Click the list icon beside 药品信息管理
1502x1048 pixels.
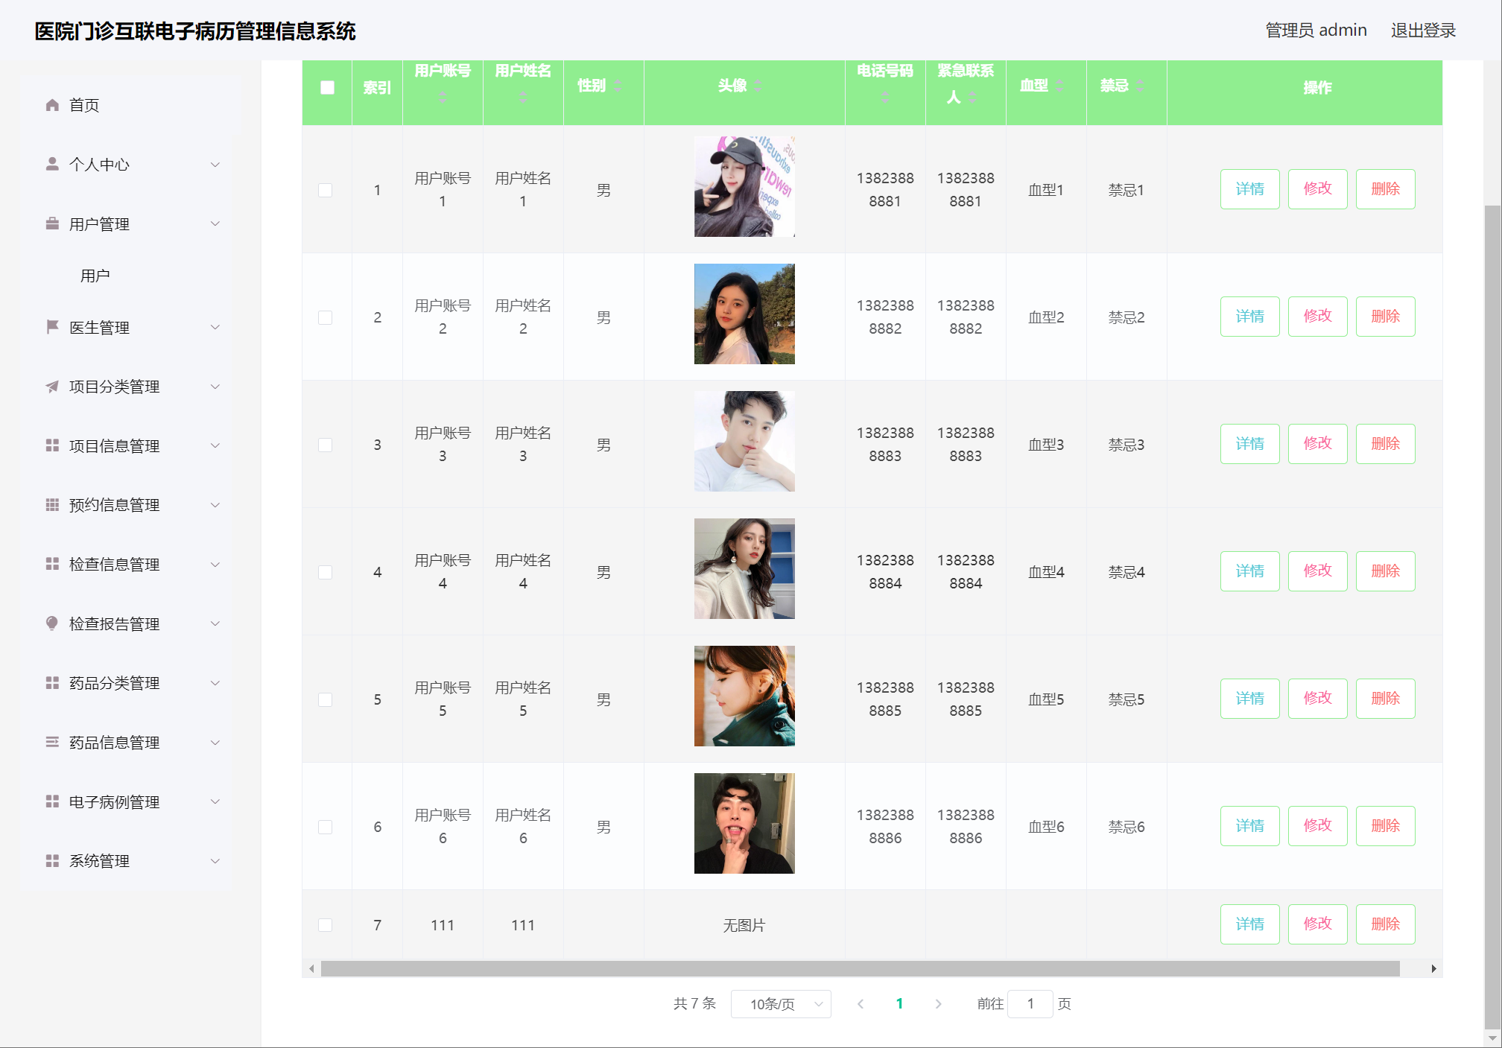pyautogui.click(x=52, y=742)
